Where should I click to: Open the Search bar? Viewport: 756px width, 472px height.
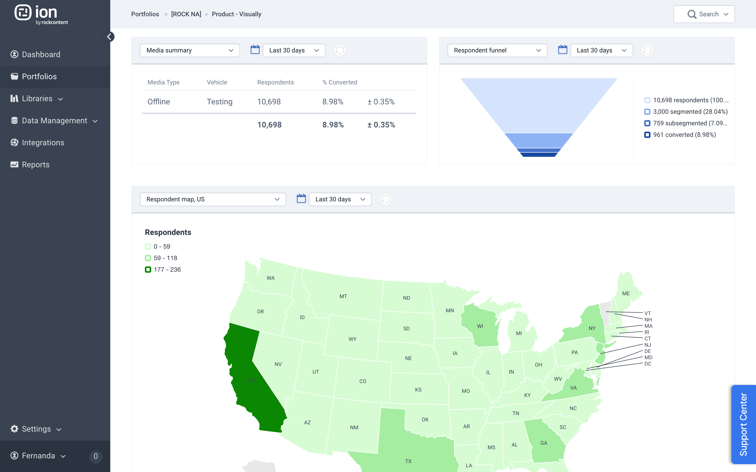click(x=704, y=14)
